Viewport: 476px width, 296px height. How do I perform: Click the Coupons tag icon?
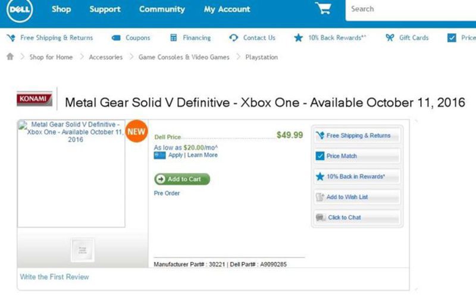pos(117,37)
